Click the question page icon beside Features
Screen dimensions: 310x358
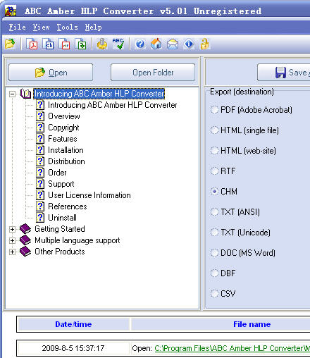tap(40, 139)
